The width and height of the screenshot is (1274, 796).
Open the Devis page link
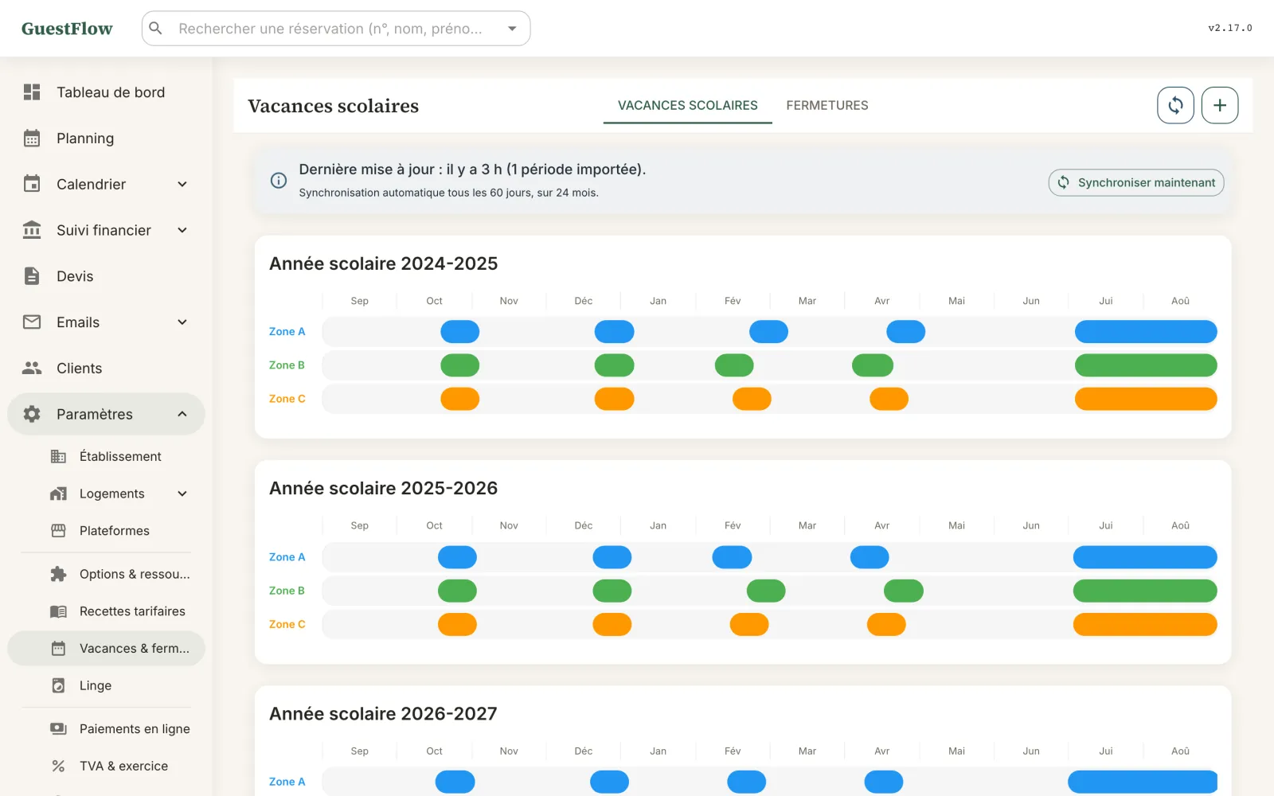coord(106,276)
